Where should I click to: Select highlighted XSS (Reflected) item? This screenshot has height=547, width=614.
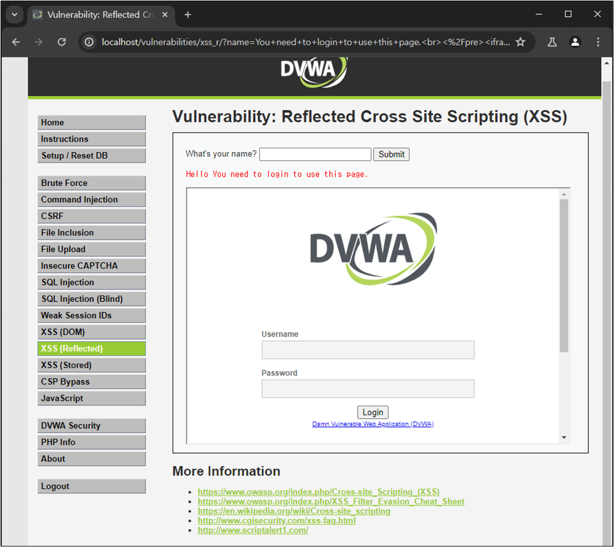(x=92, y=349)
